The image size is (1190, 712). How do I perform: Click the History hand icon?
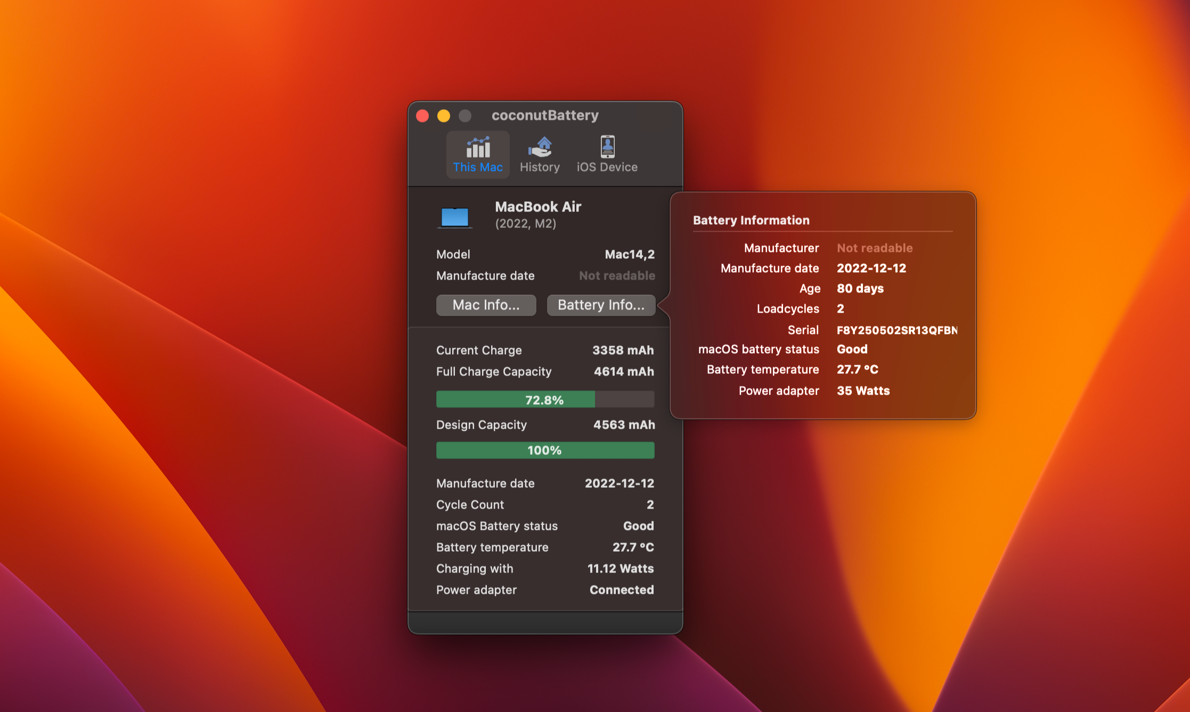tap(540, 147)
